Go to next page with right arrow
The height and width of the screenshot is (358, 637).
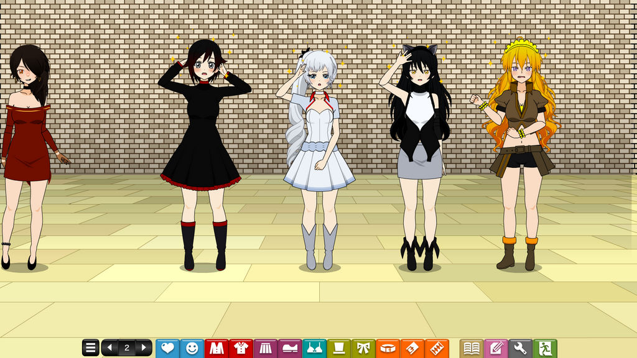(144, 348)
